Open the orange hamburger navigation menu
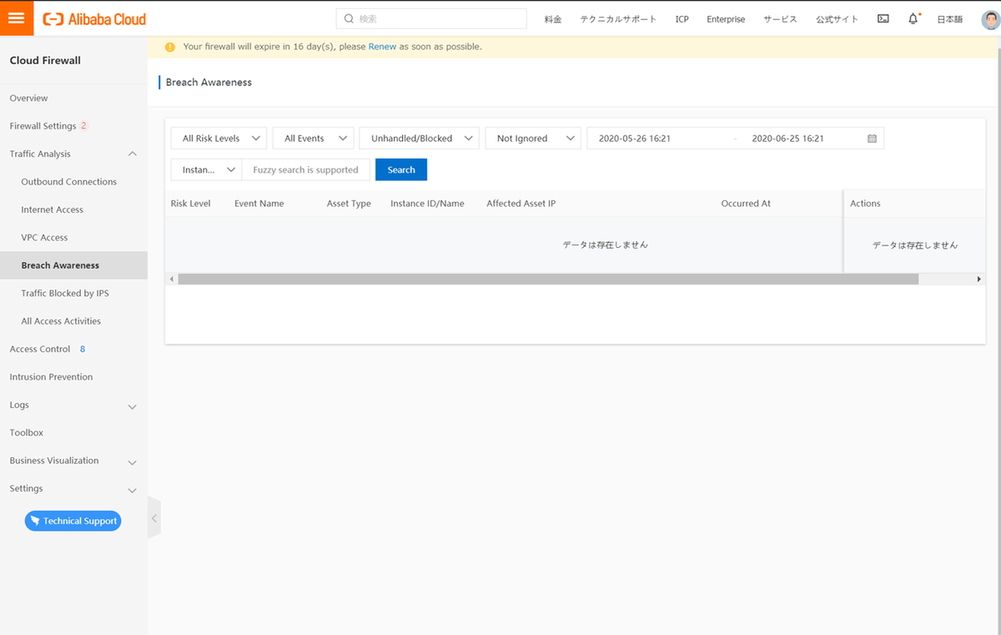The width and height of the screenshot is (1001, 635). 17,17
